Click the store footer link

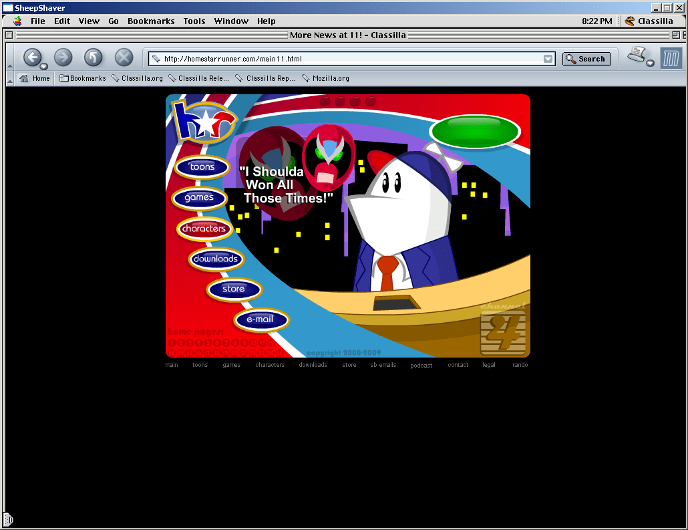point(349,365)
